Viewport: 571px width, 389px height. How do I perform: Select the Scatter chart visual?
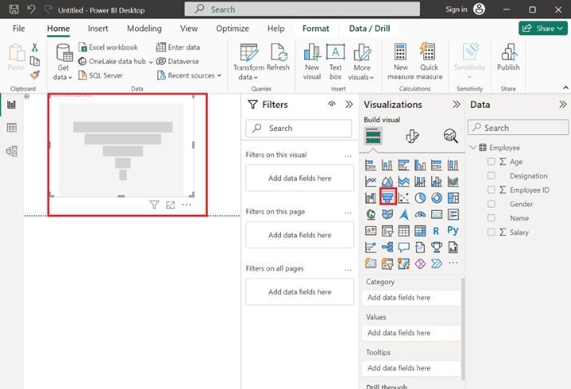click(403, 198)
